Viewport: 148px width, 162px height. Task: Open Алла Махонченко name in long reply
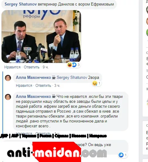coord(33,97)
